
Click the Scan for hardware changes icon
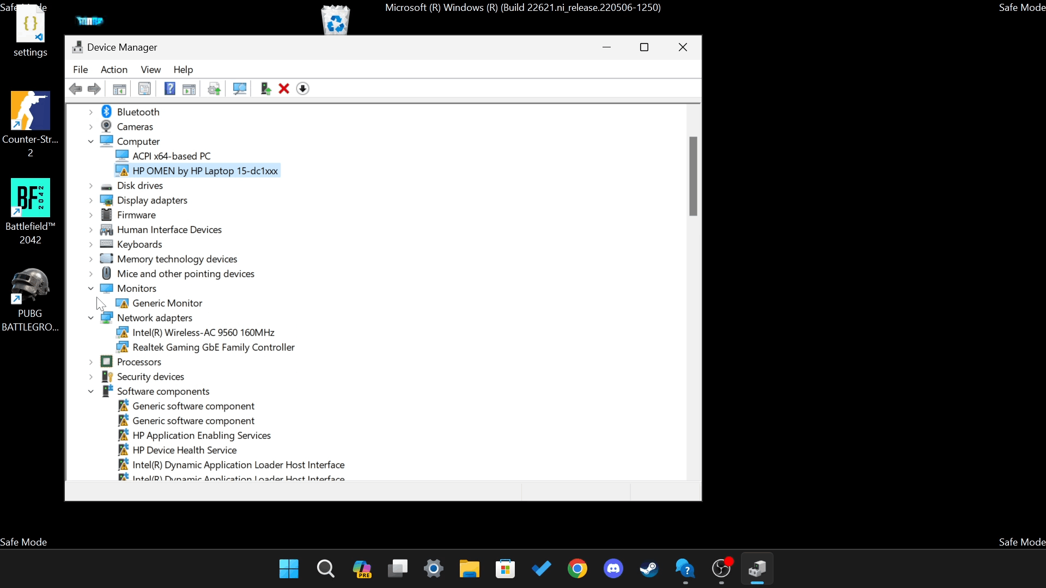(x=240, y=89)
